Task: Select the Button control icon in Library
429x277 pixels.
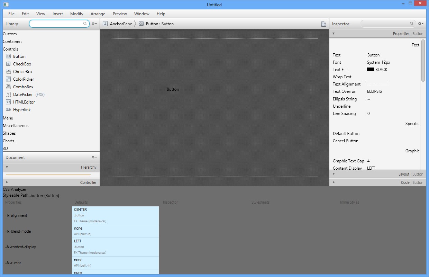Action: click(8, 56)
